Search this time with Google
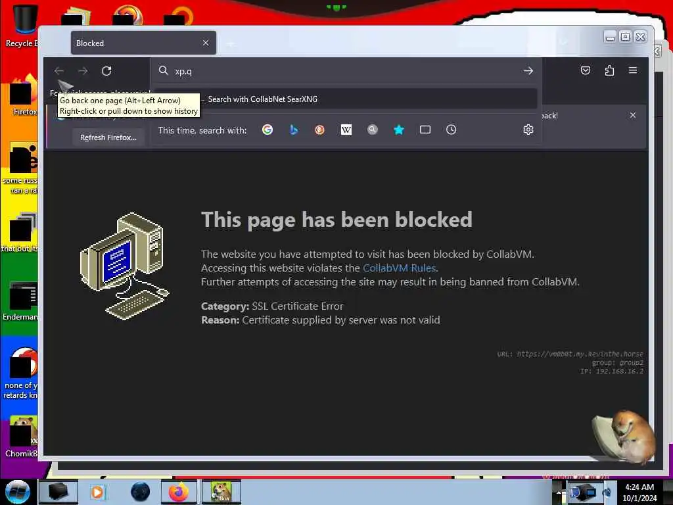Screen dimensions: 673x505 coord(267,130)
